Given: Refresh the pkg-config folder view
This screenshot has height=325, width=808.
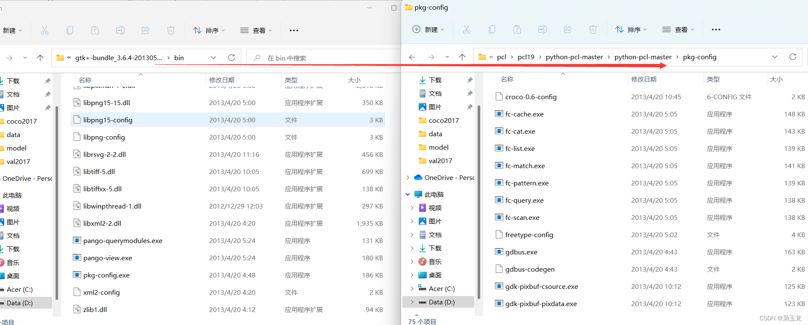Looking at the screenshot, I should 793,57.
